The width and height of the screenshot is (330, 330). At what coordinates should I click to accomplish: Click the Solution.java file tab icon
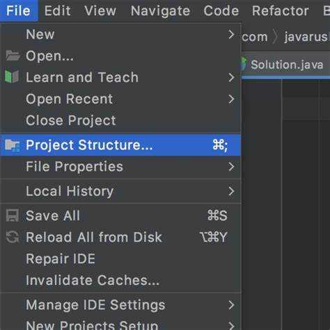[x=244, y=64]
